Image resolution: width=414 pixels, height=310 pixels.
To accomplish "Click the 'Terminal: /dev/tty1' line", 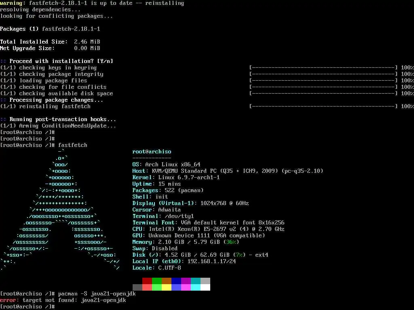I will coord(163,216).
